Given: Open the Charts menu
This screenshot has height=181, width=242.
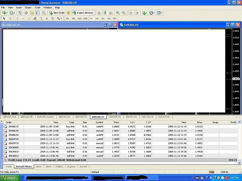Looking at the screenshot, I should (x=28, y=8).
